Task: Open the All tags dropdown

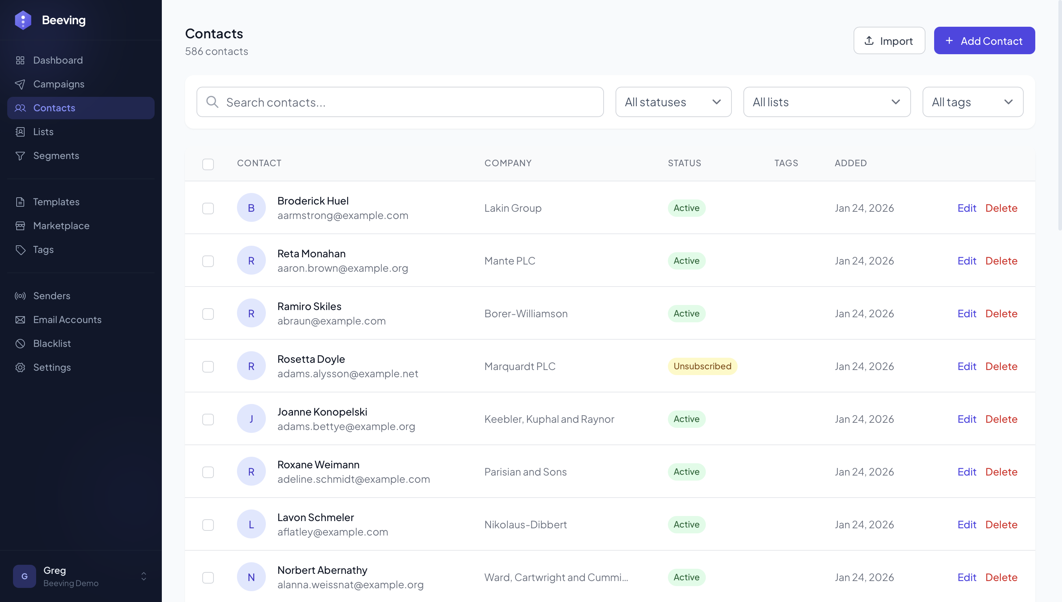Action: point(973,102)
